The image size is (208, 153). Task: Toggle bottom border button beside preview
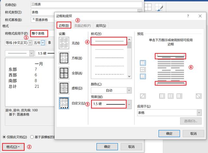click(142, 76)
